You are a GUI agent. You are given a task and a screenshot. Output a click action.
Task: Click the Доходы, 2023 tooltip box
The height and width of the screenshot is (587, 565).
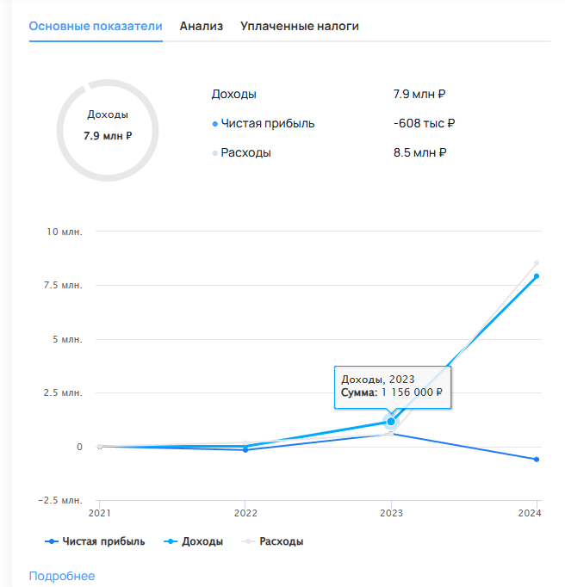pyautogui.click(x=392, y=386)
